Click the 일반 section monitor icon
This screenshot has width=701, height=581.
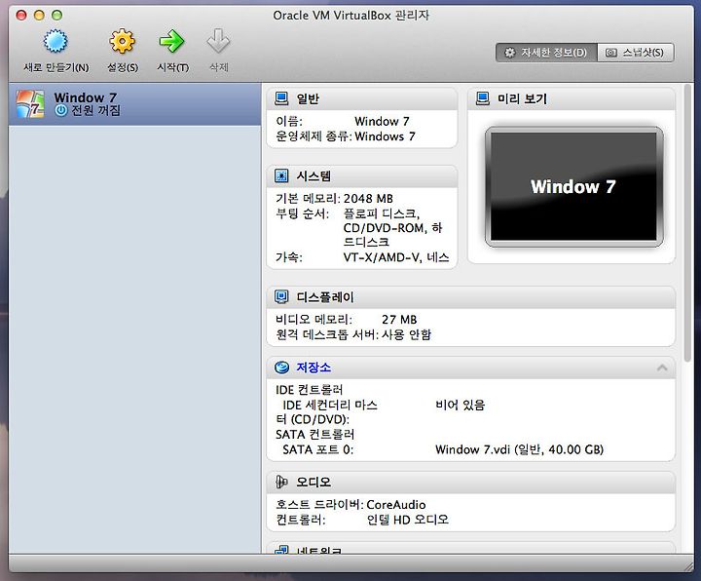tap(281, 98)
